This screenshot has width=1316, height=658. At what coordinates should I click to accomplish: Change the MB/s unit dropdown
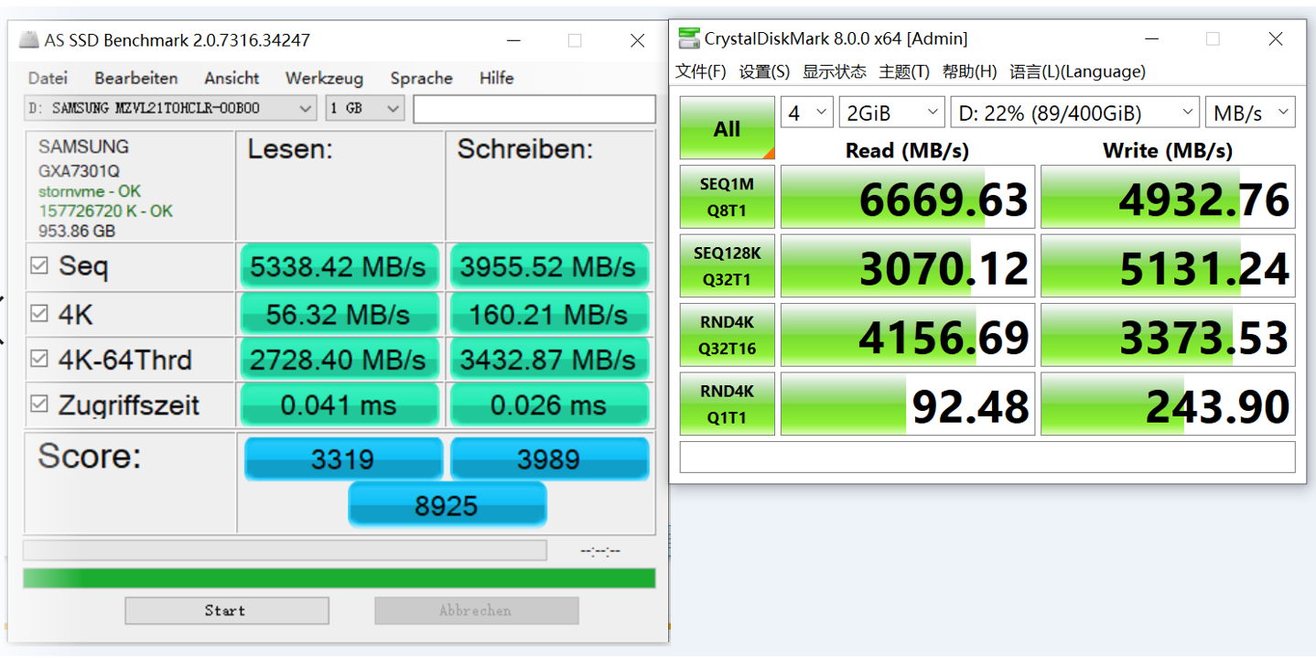pyautogui.click(x=1249, y=113)
